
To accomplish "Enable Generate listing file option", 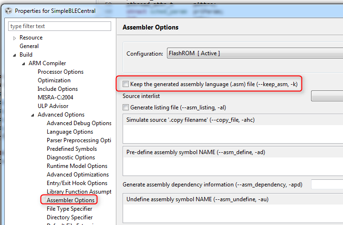I will coord(126,108).
